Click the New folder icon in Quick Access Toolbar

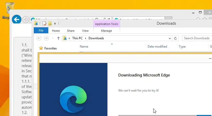(x=50, y=23)
